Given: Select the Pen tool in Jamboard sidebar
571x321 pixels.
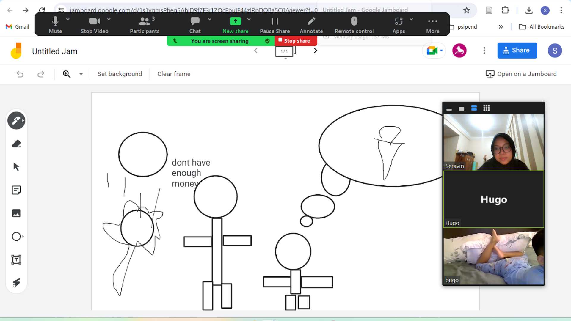Looking at the screenshot, I should tap(16, 121).
